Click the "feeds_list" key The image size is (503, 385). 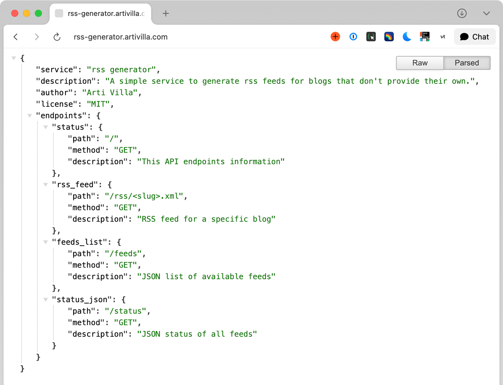point(79,242)
